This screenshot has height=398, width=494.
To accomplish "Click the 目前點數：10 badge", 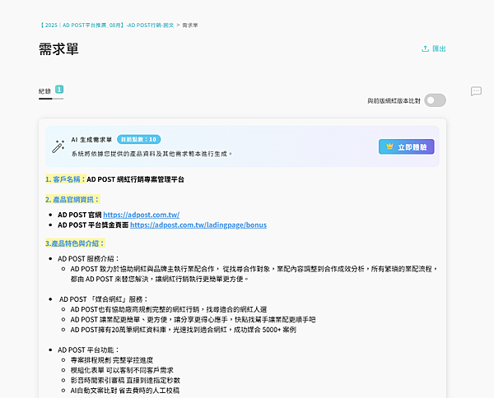I will pyautogui.click(x=139, y=139).
